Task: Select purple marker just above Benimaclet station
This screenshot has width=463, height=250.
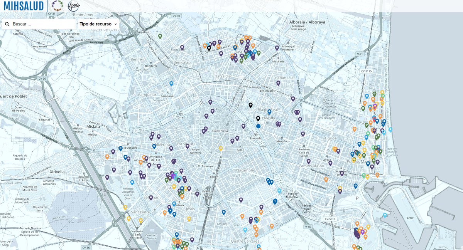Action: 278,83
